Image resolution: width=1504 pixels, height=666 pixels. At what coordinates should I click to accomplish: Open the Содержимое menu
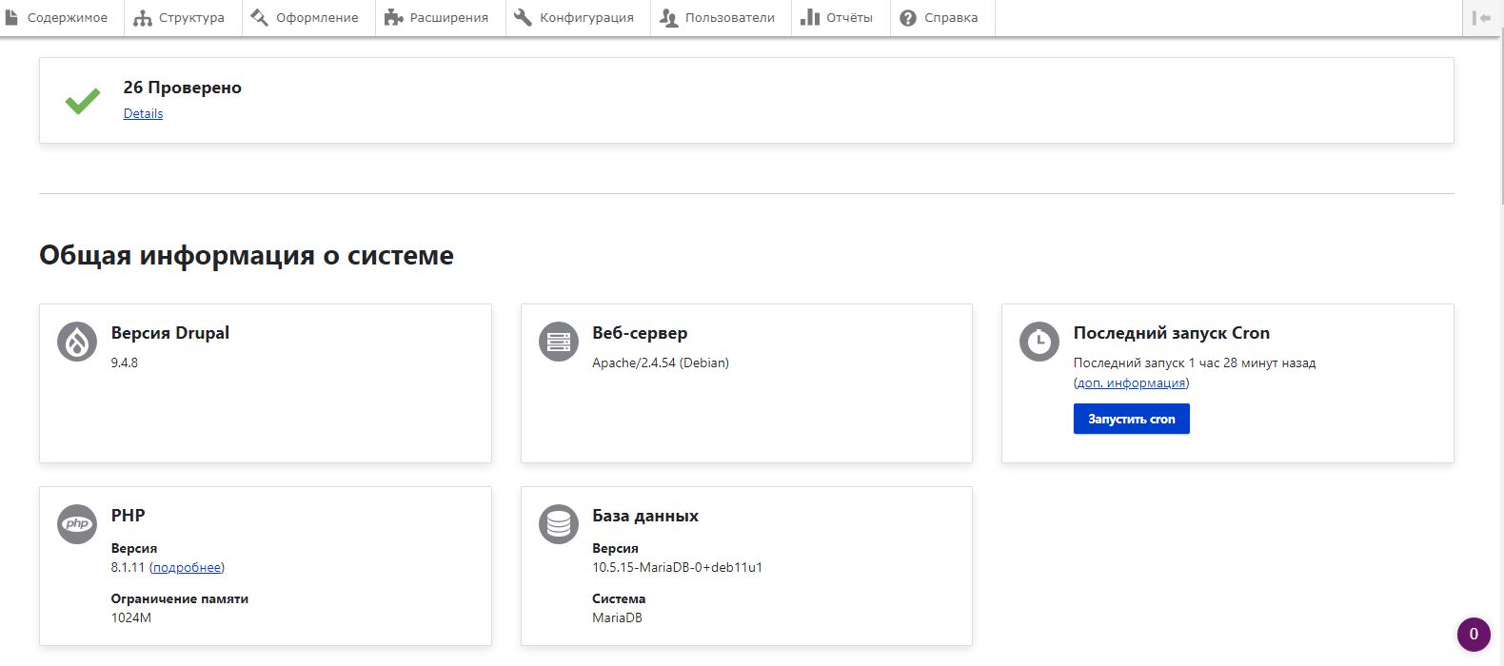[62, 18]
